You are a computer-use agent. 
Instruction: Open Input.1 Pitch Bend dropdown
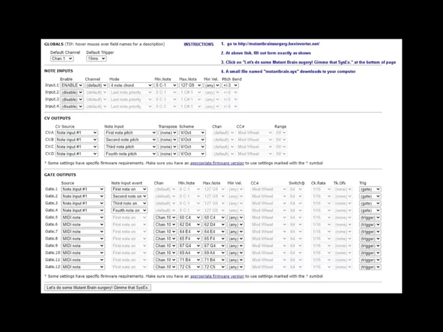(x=230, y=86)
